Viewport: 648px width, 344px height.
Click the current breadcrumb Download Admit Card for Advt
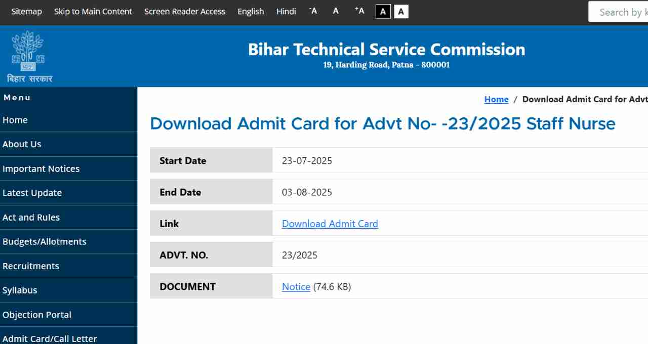click(585, 99)
